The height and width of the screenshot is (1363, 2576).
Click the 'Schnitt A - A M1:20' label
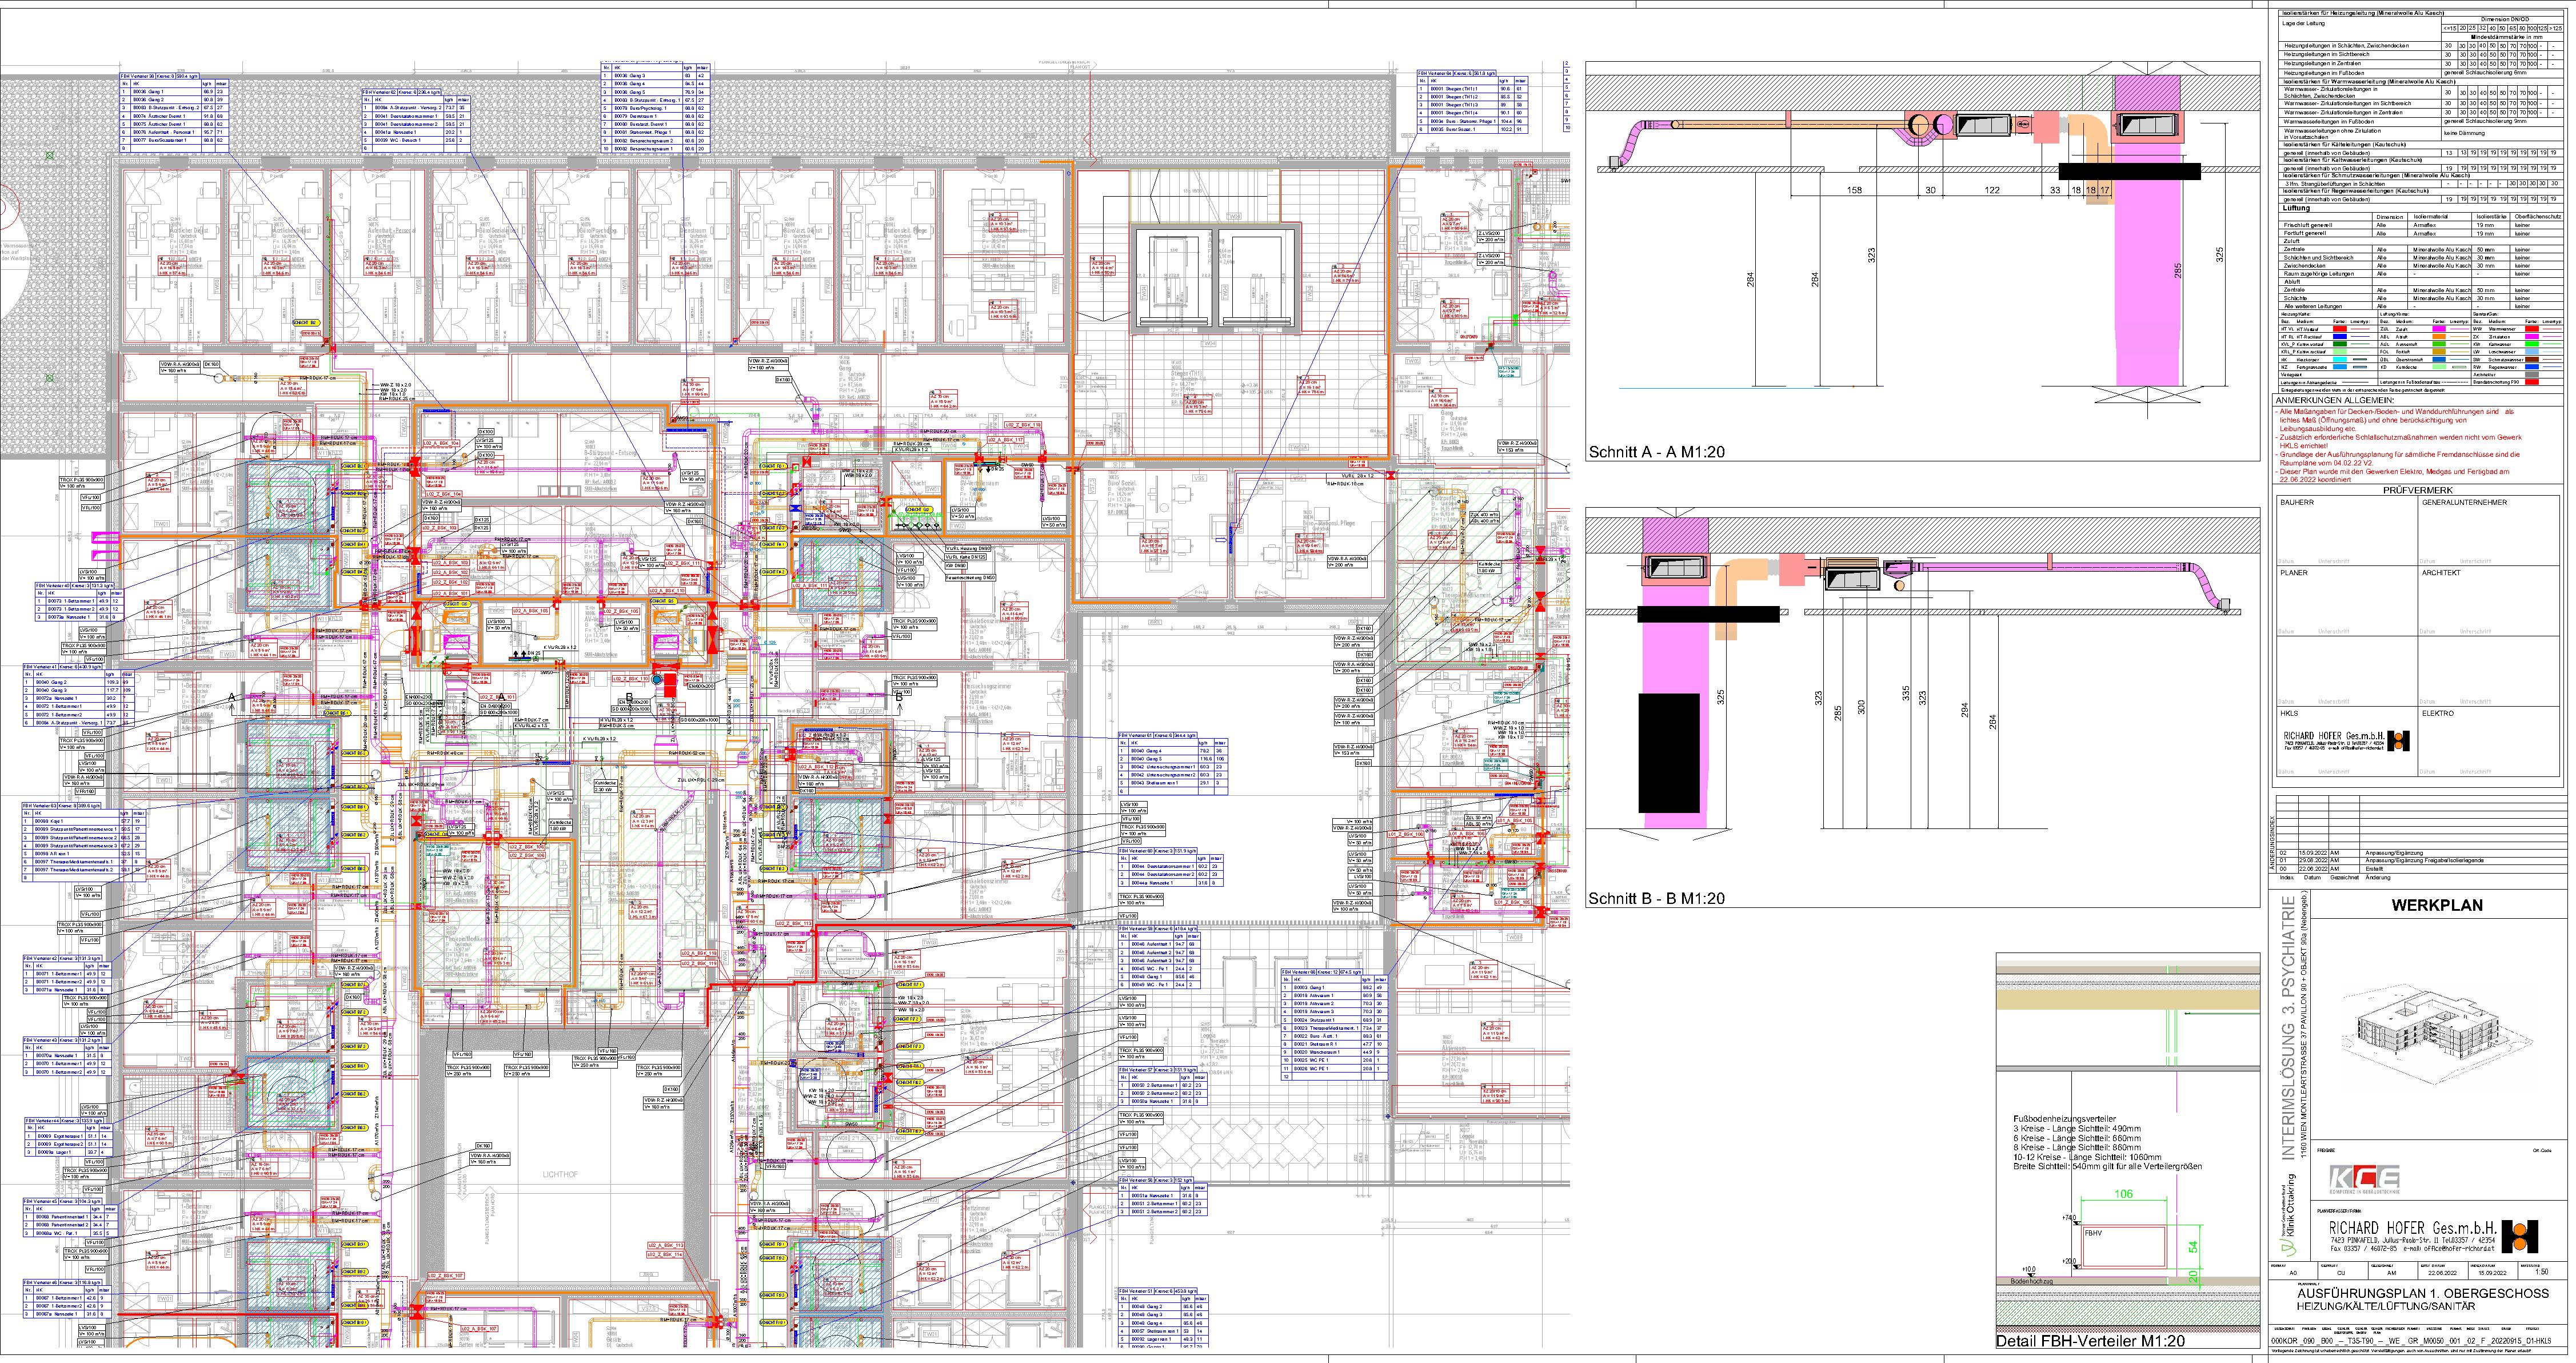point(1656,453)
